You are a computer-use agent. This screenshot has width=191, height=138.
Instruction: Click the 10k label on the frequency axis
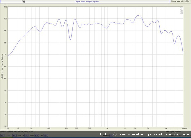coord(166,128)
